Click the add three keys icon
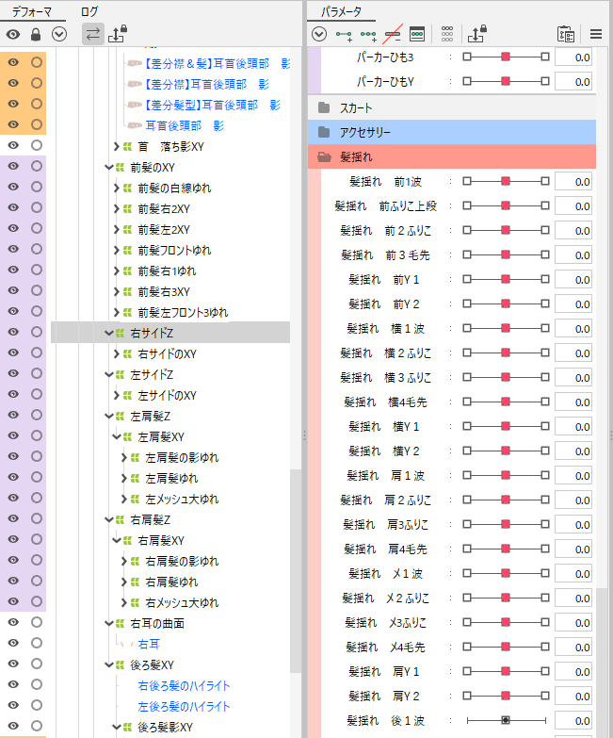 368,35
